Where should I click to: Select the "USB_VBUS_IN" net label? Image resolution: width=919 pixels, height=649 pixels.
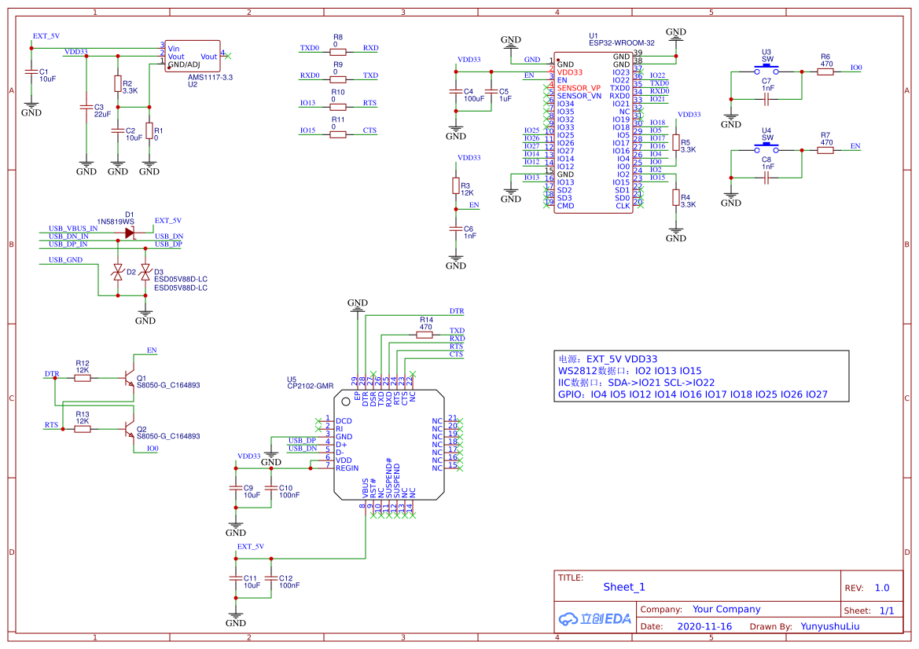(73, 229)
